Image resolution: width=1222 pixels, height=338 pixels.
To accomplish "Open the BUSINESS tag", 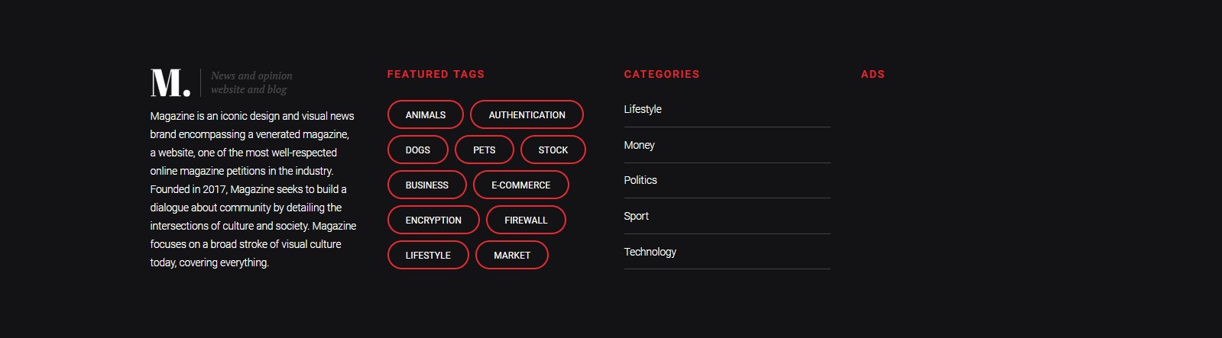I will [427, 185].
